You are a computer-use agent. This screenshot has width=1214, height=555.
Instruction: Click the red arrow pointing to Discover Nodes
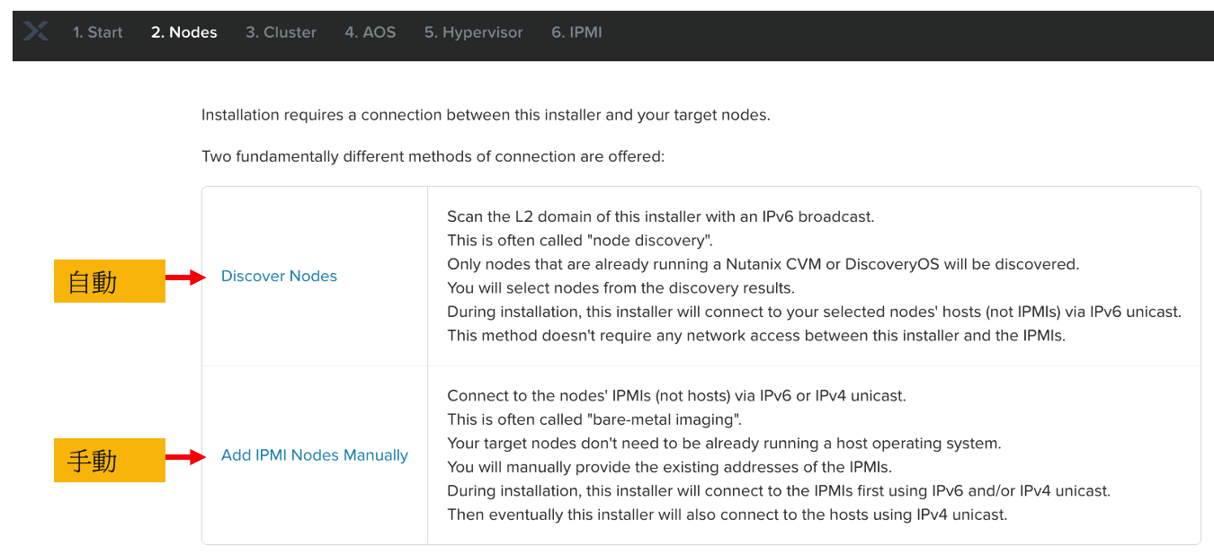[x=187, y=278]
